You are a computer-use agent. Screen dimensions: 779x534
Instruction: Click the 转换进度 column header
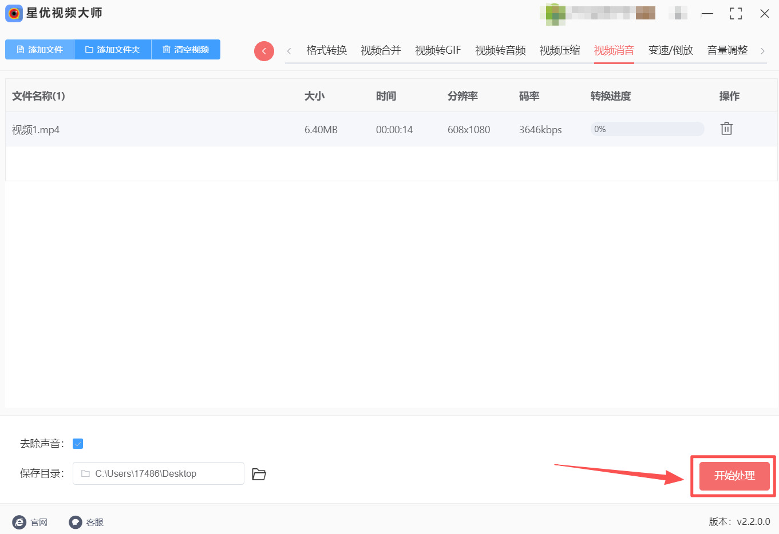pyautogui.click(x=611, y=96)
